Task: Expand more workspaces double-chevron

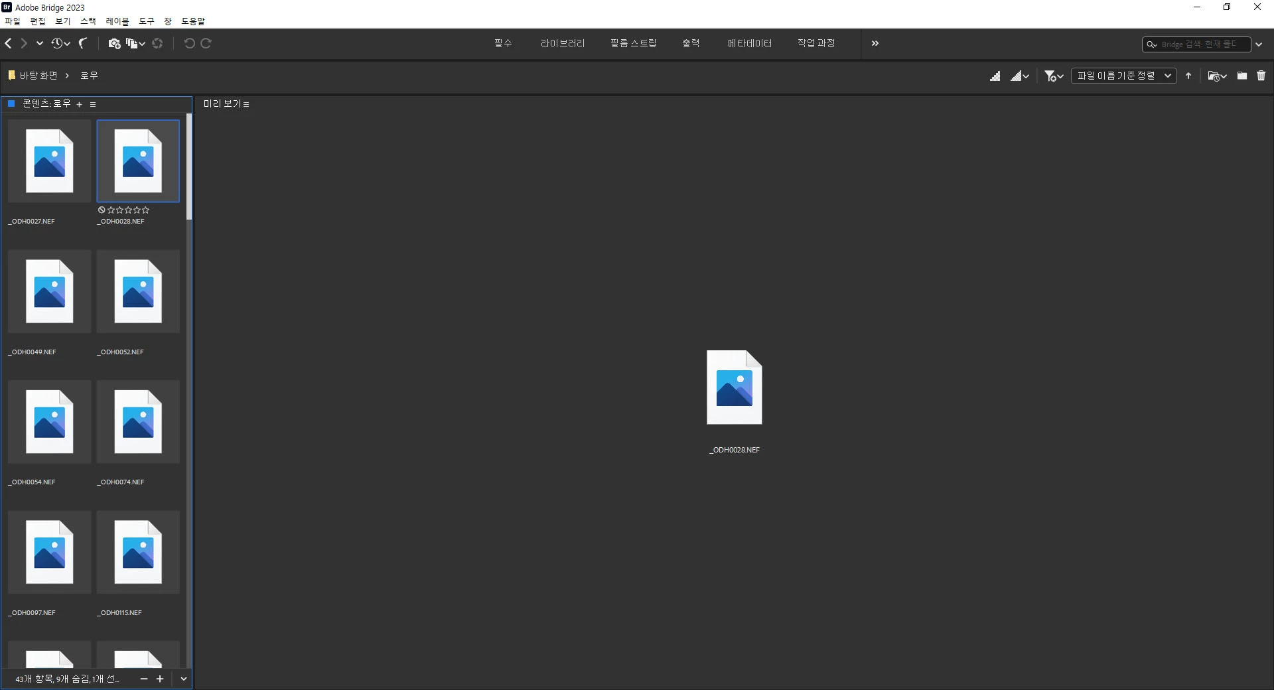Action: tap(875, 43)
